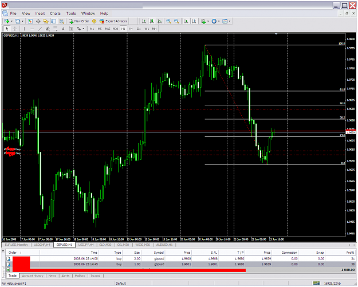Expand the arrows tool dropdown
The image size is (358, 287).
[x=83, y=29]
